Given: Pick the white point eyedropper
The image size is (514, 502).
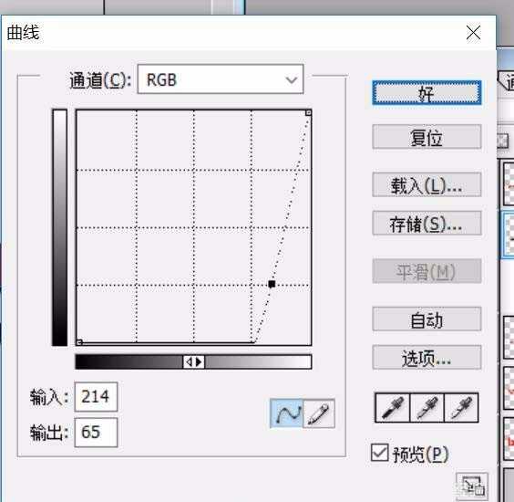Looking at the screenshot, I should pos(461,408).
